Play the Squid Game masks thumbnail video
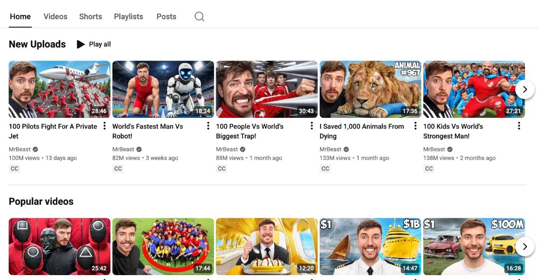The width and height of the screenshot is (538, 280). [59, 246]
